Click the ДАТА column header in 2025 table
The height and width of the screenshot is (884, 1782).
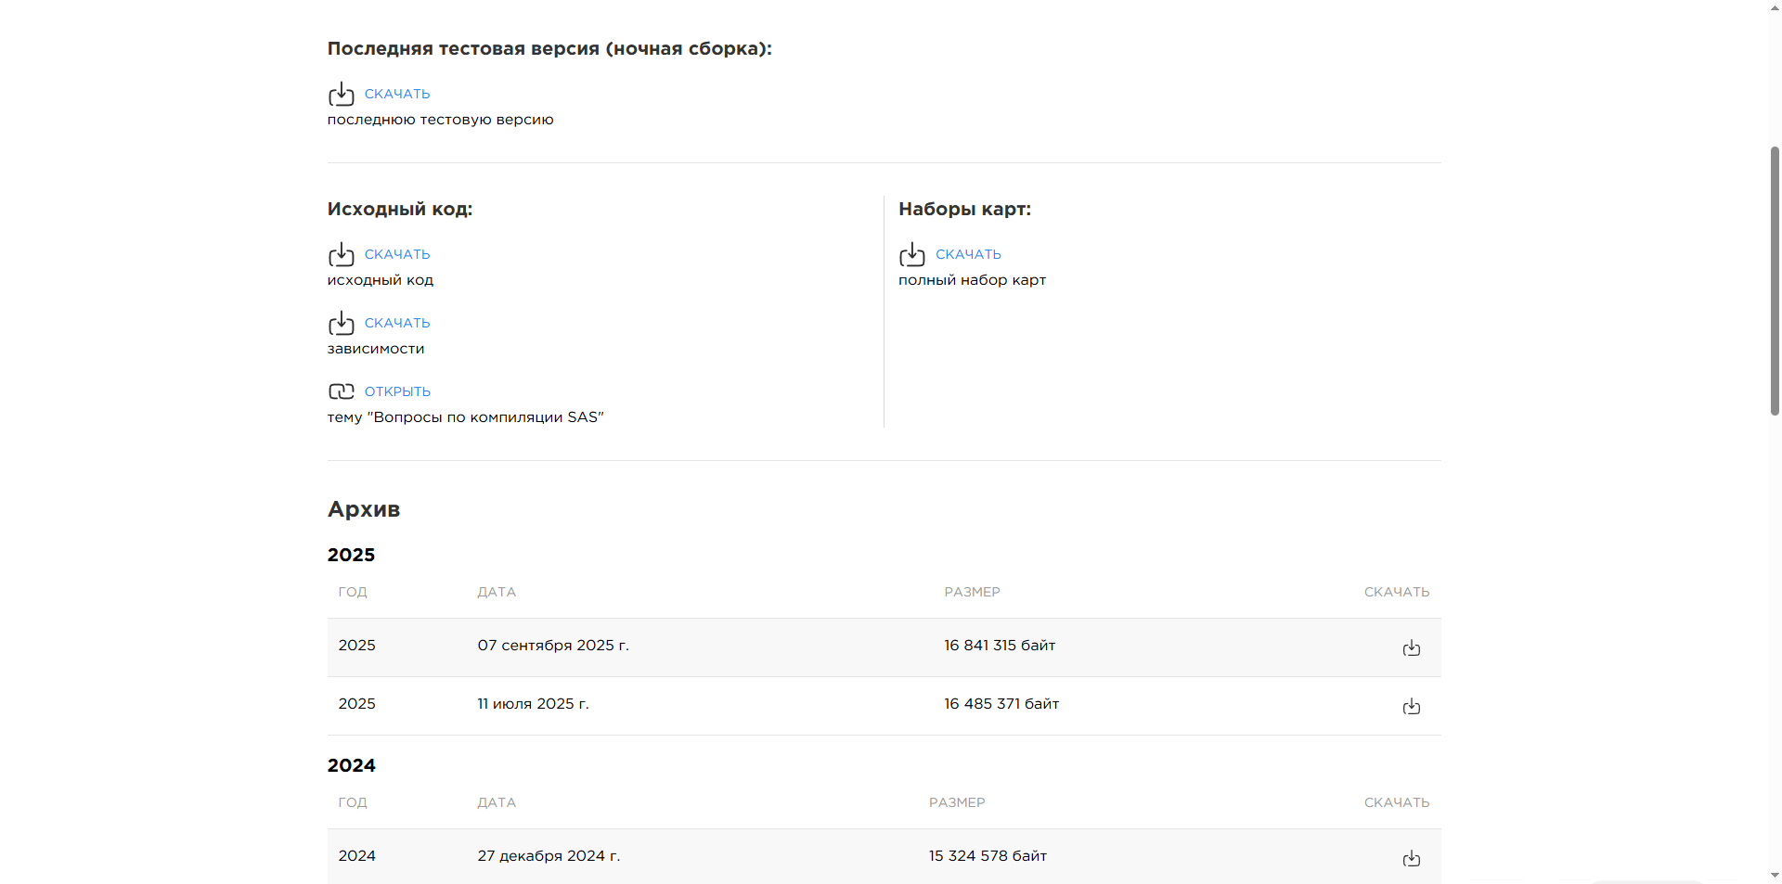click(497, 592)
